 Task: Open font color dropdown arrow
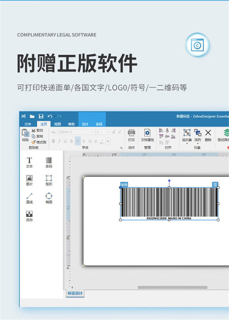[108, 141]
